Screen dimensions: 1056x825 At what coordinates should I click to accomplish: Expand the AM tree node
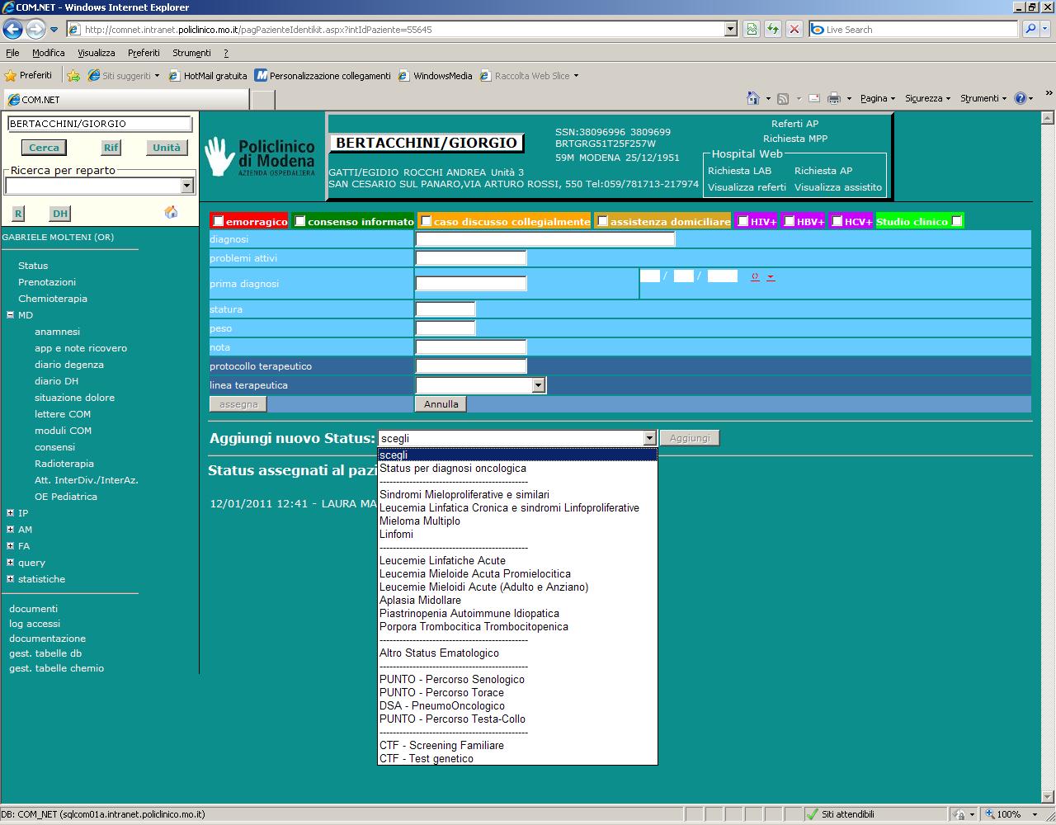coord(10,529)
